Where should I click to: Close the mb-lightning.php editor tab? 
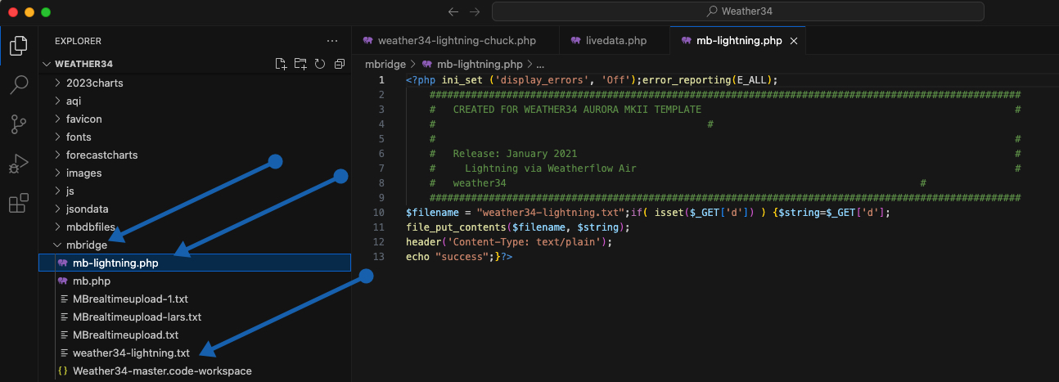point(793,41)
